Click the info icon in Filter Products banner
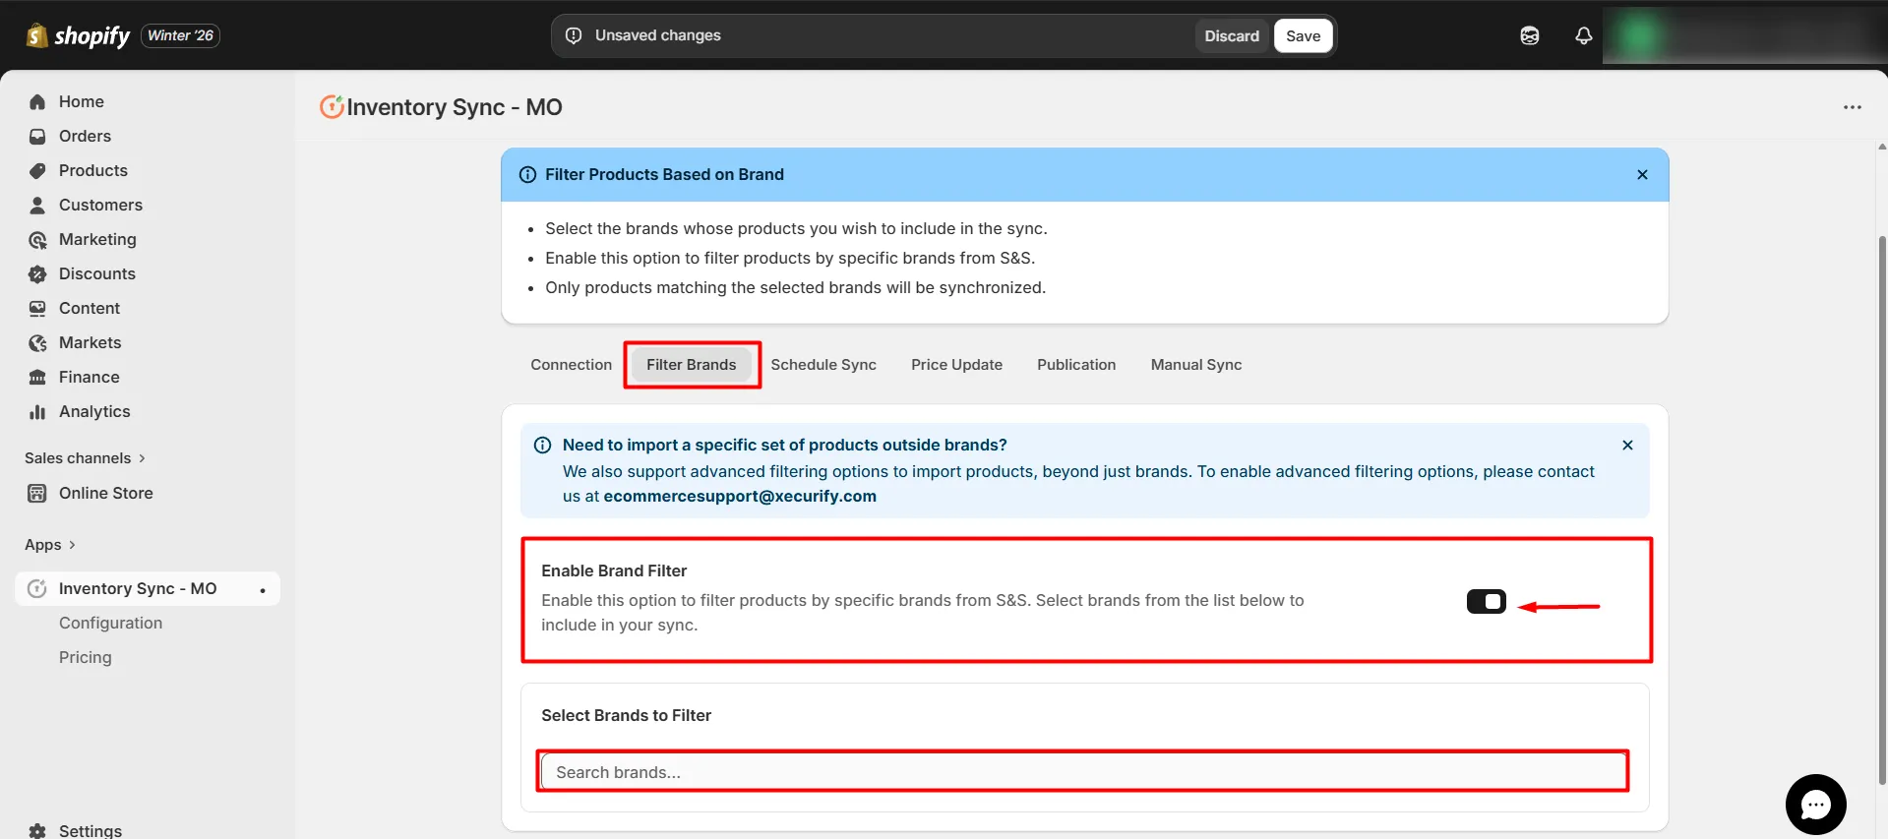The width and height of the screenshot is (1888, 839). tap(527, 174)
